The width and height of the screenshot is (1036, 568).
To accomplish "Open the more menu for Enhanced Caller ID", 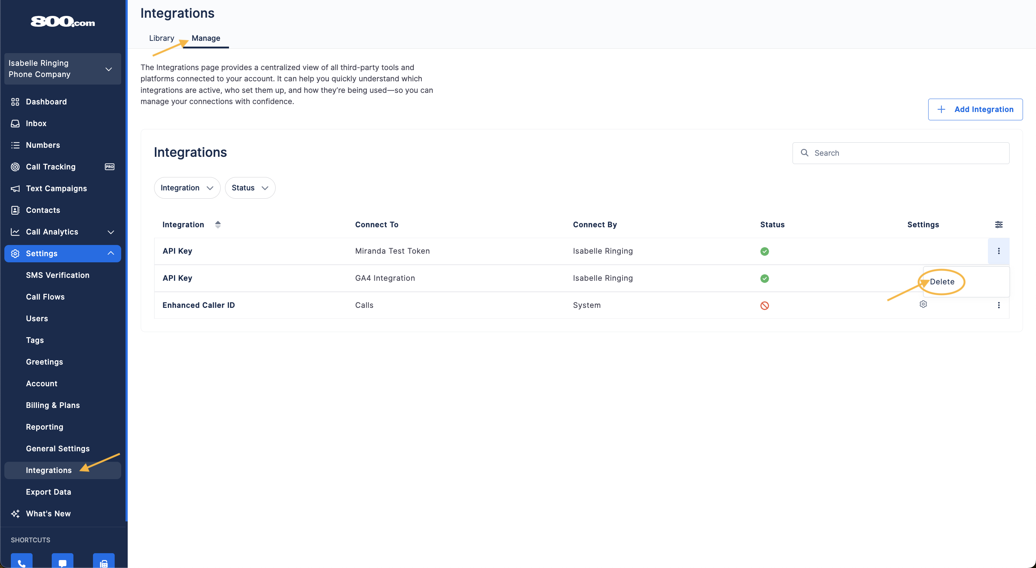I will coord(999,305).
